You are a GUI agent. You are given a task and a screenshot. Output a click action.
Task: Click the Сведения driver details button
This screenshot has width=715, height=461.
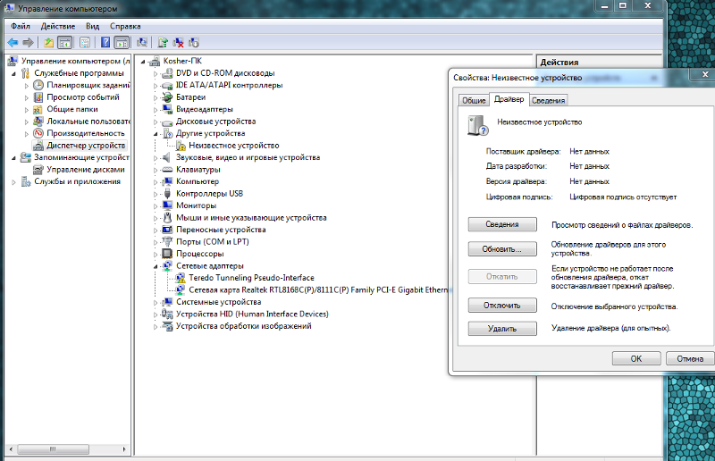(x=502, y=224)
